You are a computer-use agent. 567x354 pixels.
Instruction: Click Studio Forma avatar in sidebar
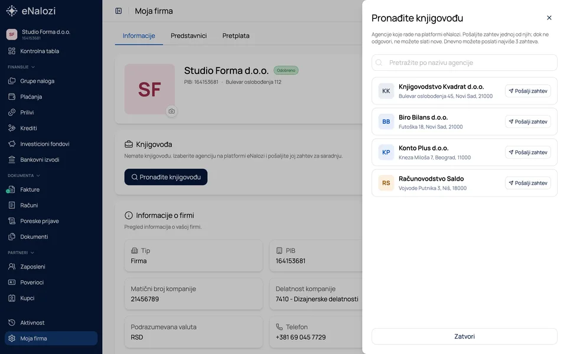click(x=12, y=34)
